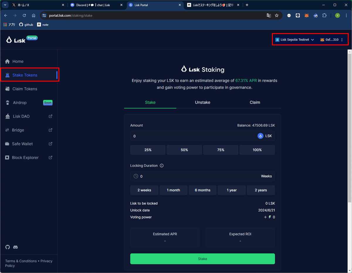Switch to the X home tab
The image size is (352, 273).
38,5
